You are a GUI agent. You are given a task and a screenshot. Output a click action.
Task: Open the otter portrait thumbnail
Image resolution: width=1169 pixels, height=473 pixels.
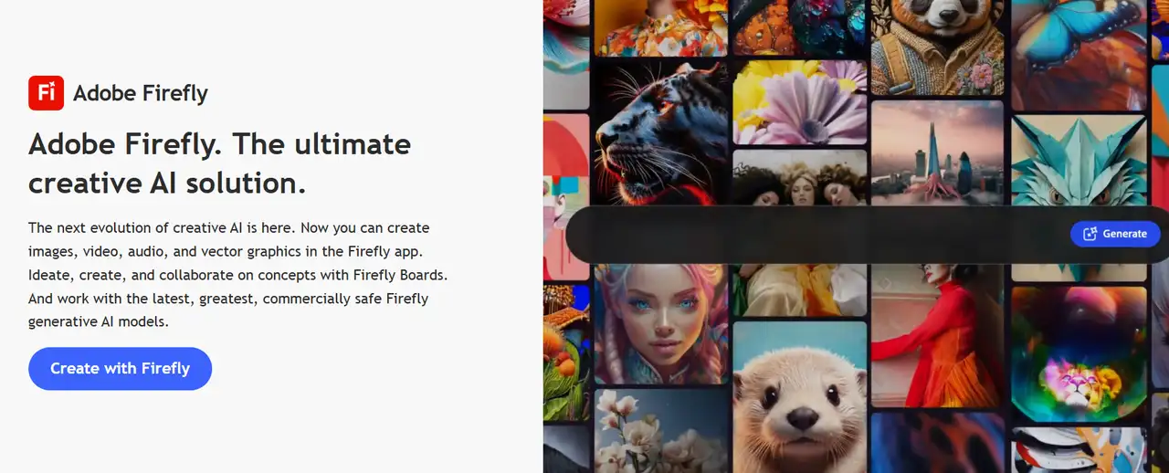[x=800, y=397]
